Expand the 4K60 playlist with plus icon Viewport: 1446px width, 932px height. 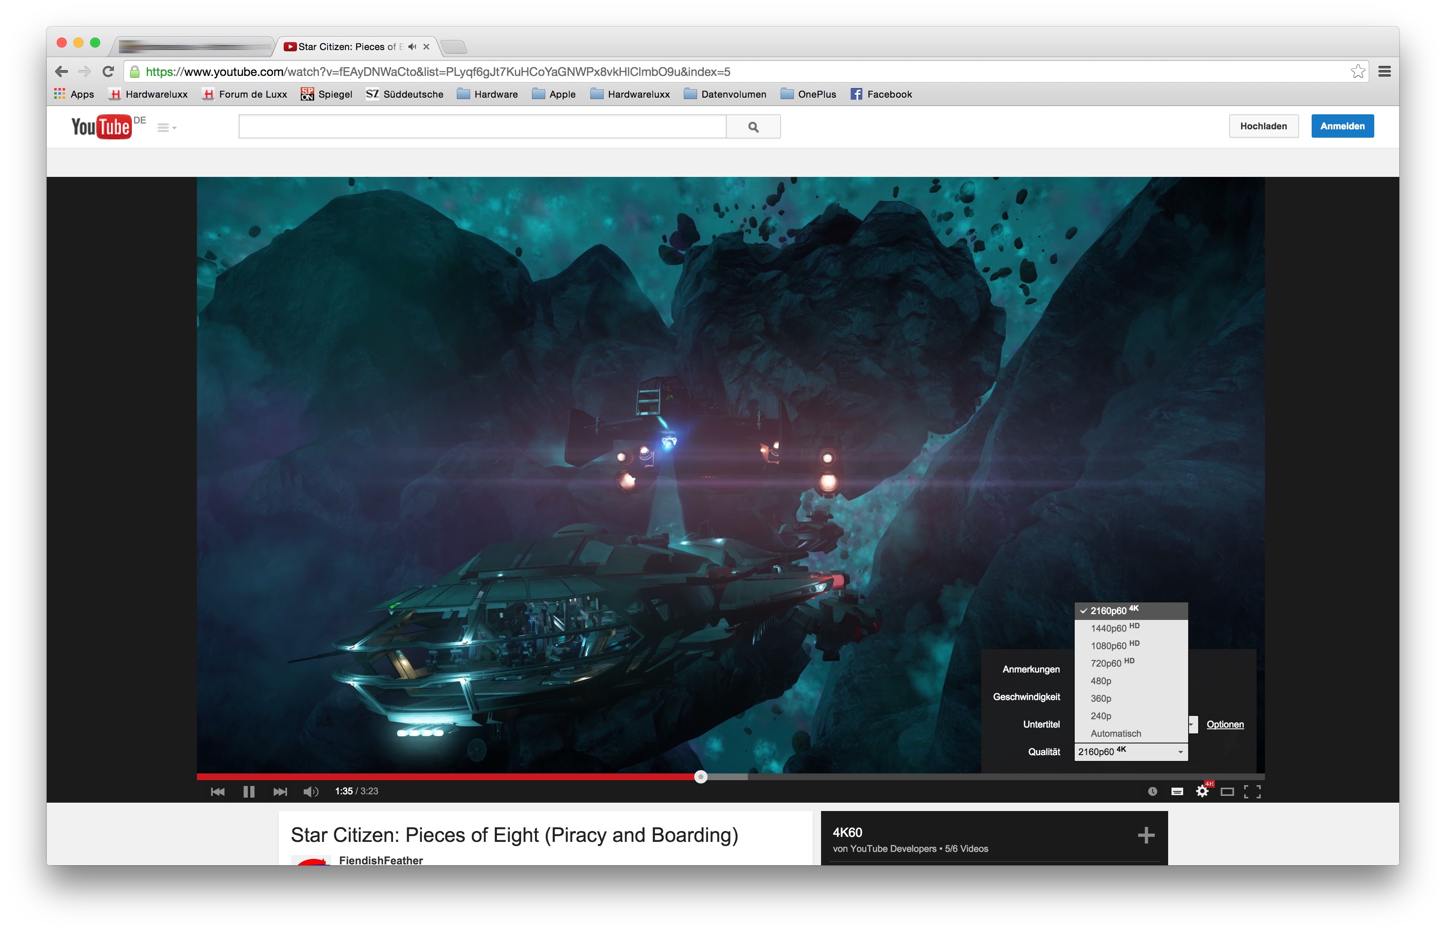point(1146,836)
